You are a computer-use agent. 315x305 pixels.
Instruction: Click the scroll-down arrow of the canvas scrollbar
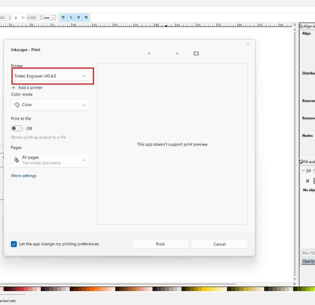pos(295,279)
